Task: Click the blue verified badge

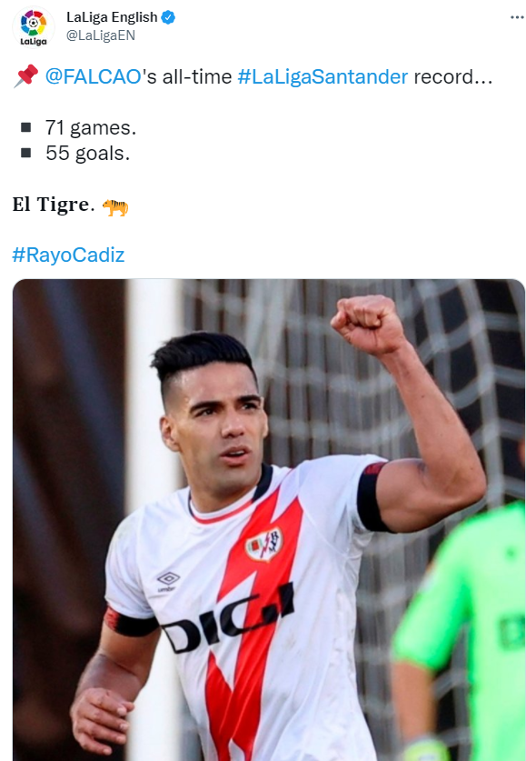Action: 168,17
